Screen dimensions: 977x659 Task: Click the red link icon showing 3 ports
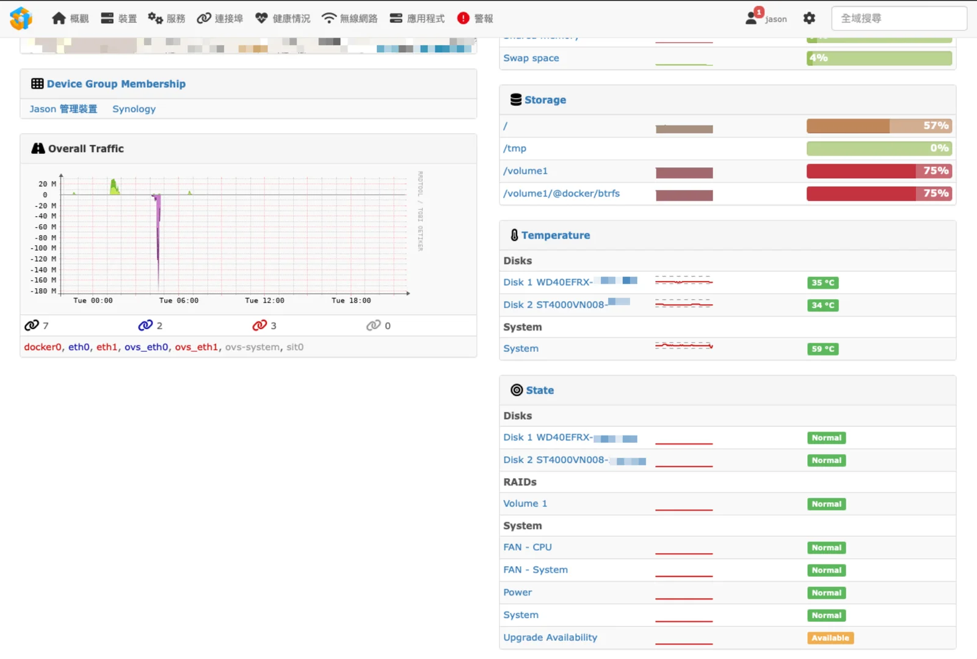260,326
